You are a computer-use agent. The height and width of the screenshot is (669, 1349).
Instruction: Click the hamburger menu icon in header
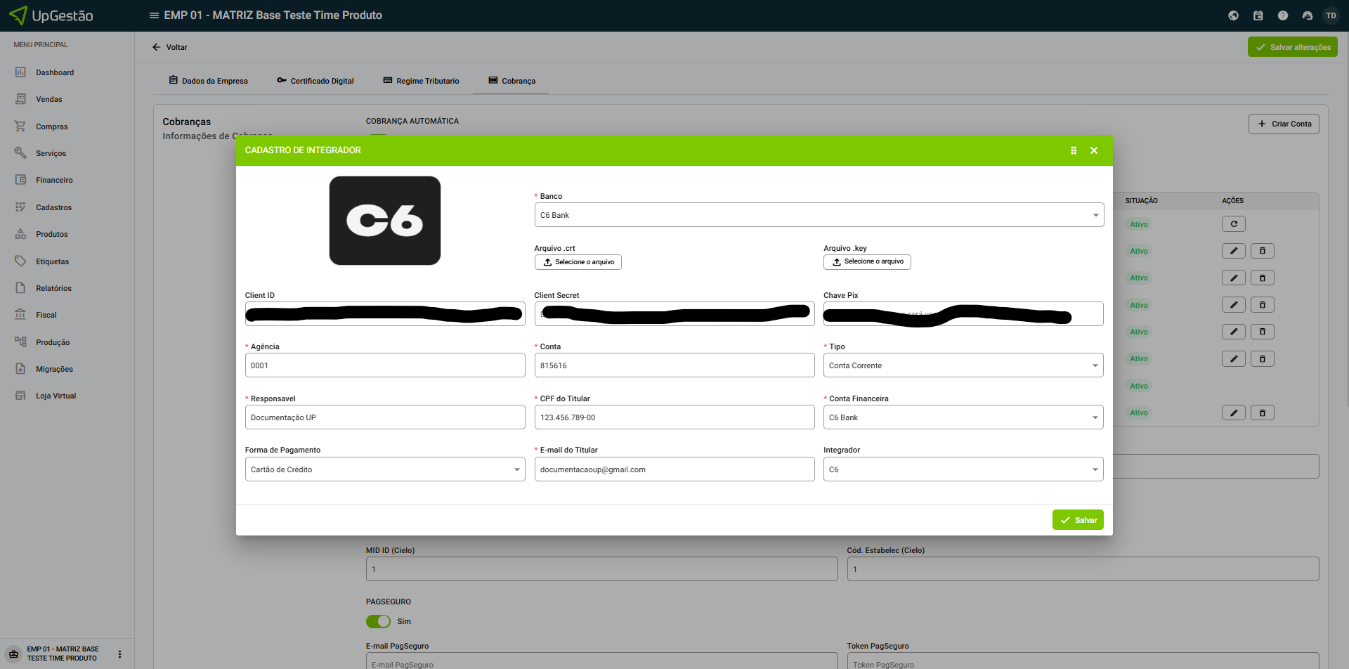point(154,15)
